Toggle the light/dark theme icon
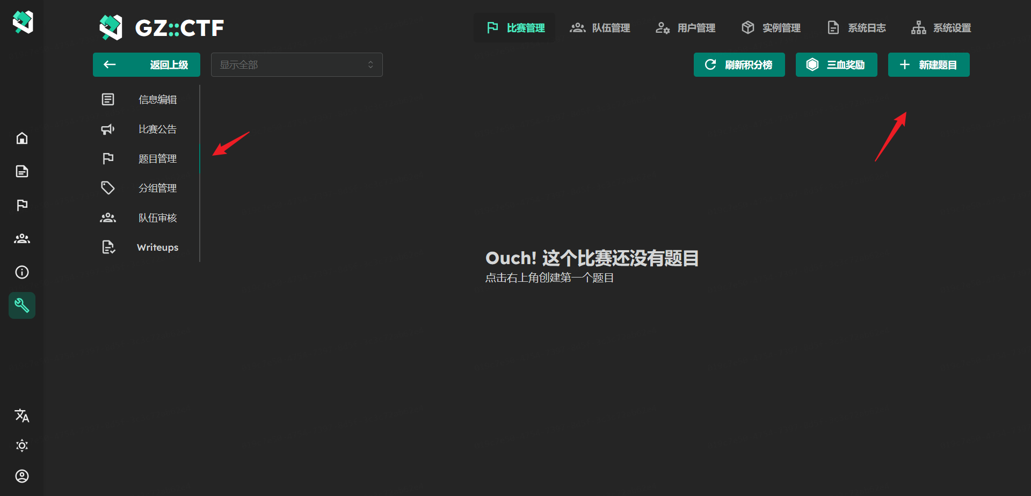1031x496 pixels. [x=22, y=446]
